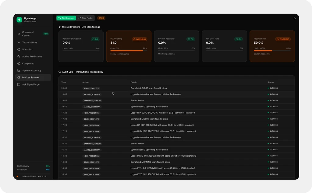
Task: Open Today's Picks page
Action: [33, 42]
